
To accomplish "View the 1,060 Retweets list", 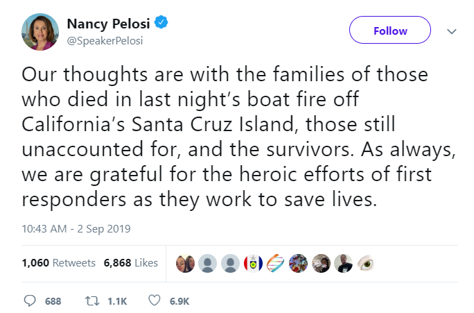I will pyautogui.click(x=59, y=263).
